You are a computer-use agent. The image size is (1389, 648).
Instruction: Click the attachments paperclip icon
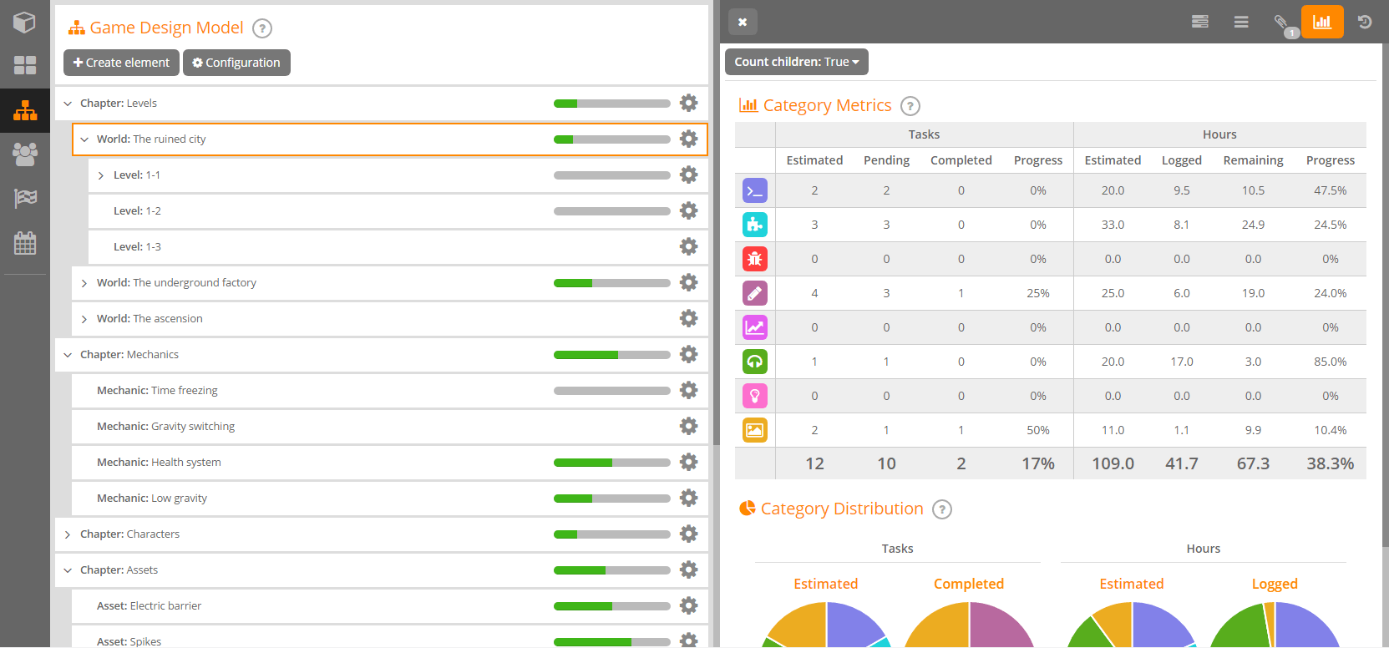point(1281,23)
